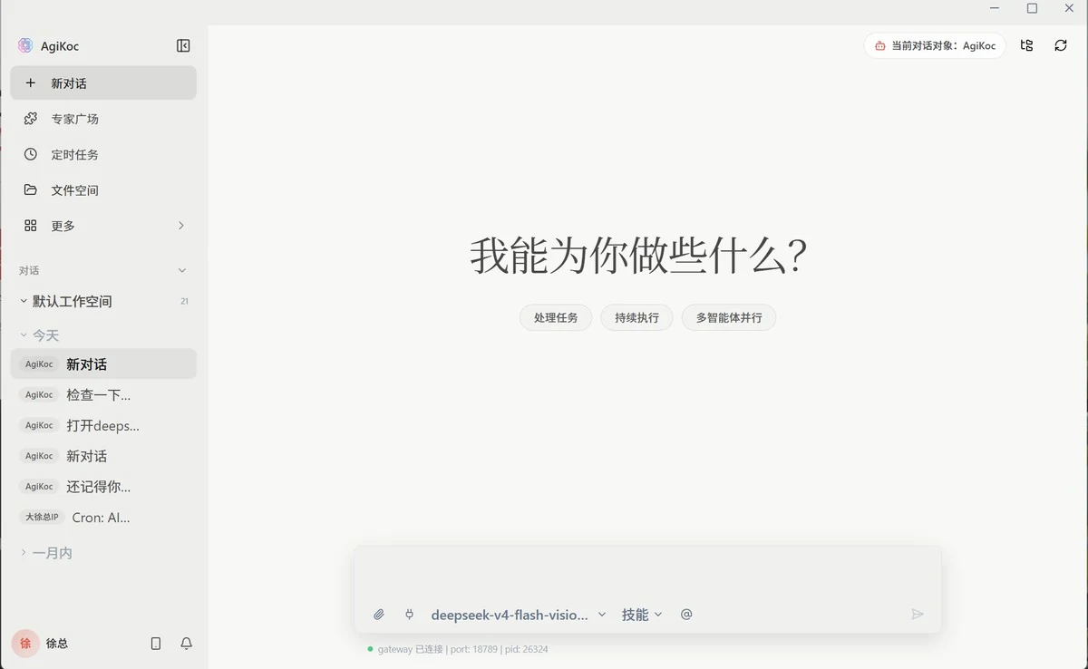1088x669 pixels.
Task: Open the Cron: AI... conversation
Action: pos(103,518)
